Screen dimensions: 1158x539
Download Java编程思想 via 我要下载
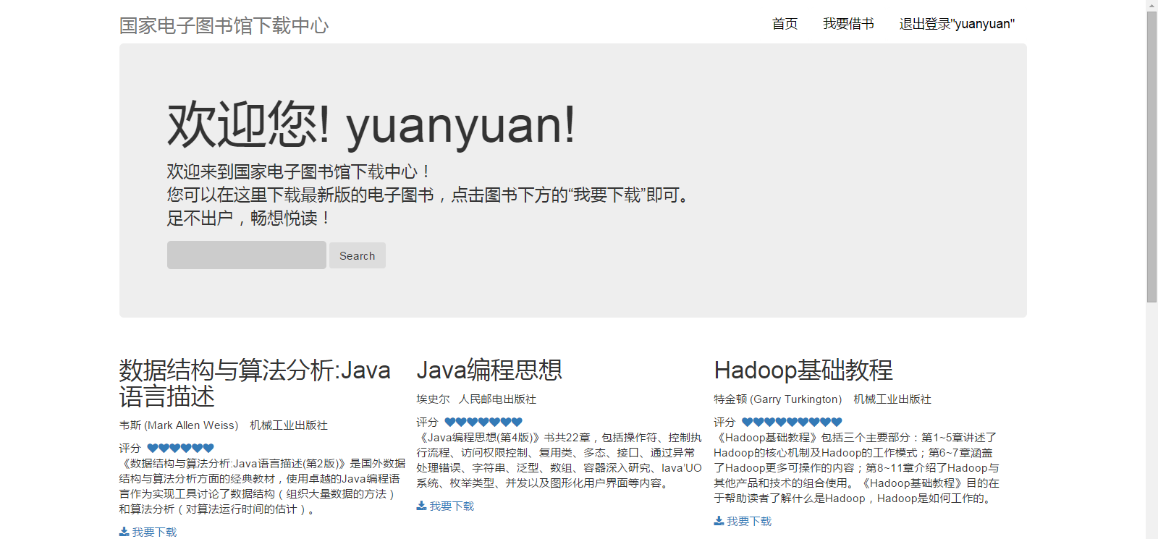(x=452, y=506)
